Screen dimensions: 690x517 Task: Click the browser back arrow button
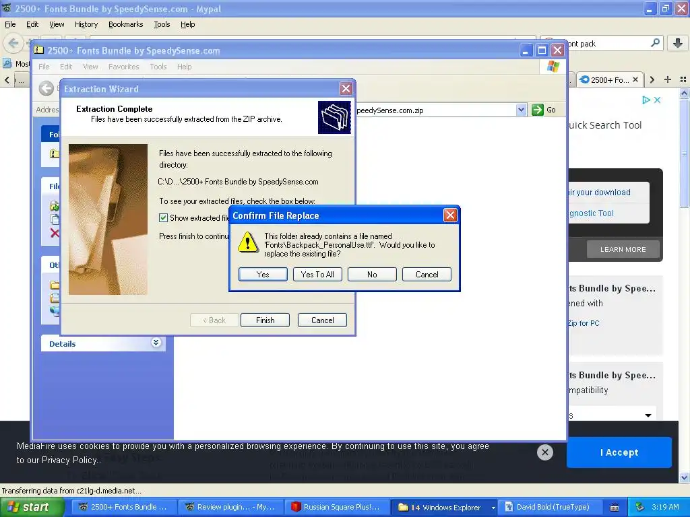click(13, 43)
